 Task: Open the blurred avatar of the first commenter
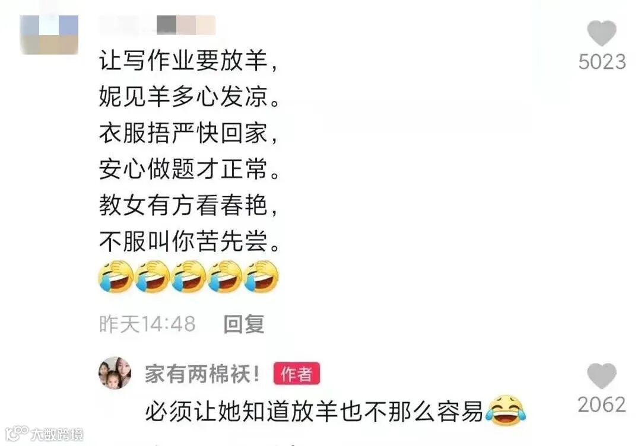(x=49, y=35)
